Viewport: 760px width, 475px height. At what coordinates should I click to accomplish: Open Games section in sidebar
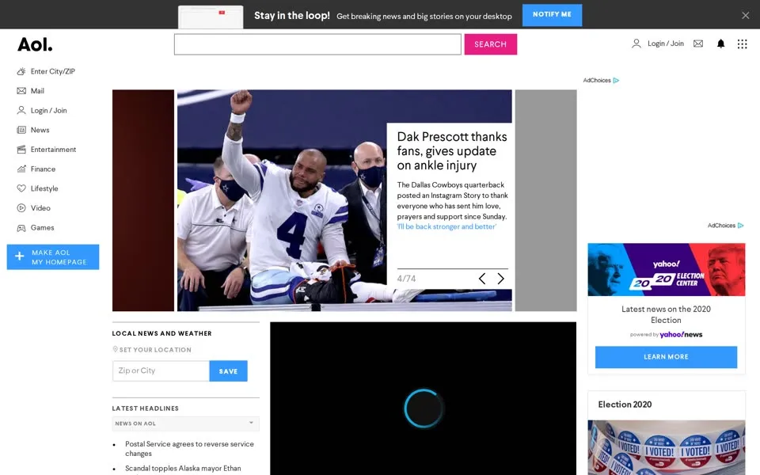[42, 227]
